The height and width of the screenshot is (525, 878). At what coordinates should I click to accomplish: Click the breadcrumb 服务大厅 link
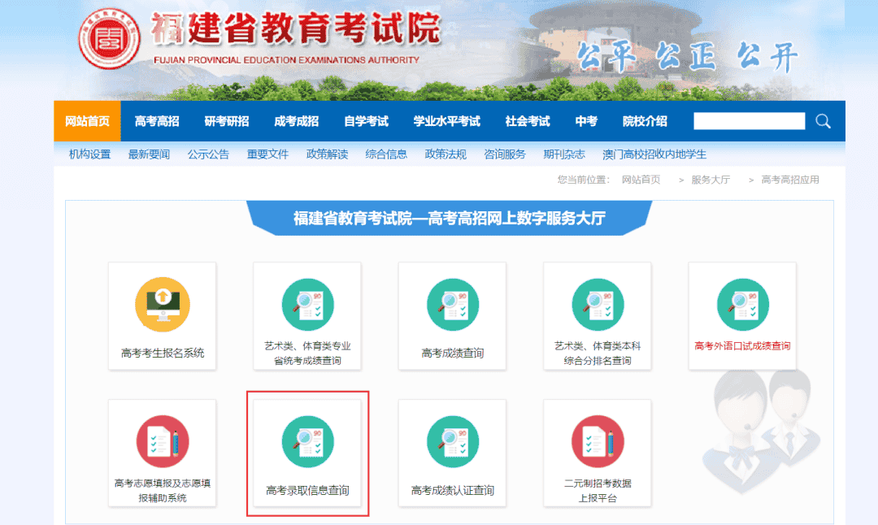tap(711, 180)
